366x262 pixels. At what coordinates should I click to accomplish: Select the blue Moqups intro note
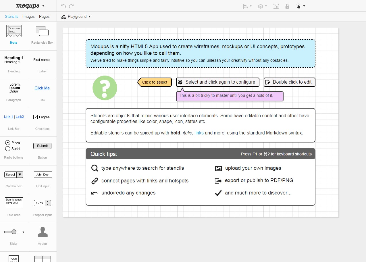[x=201, y=53]
